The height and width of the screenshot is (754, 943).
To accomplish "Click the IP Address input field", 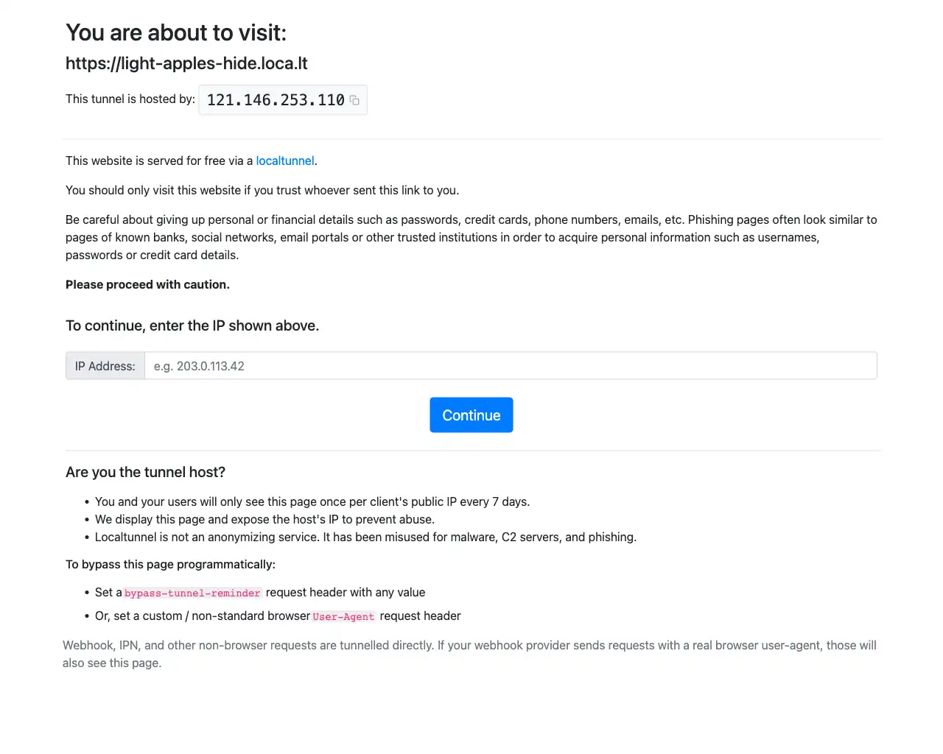I will [510, 366].
